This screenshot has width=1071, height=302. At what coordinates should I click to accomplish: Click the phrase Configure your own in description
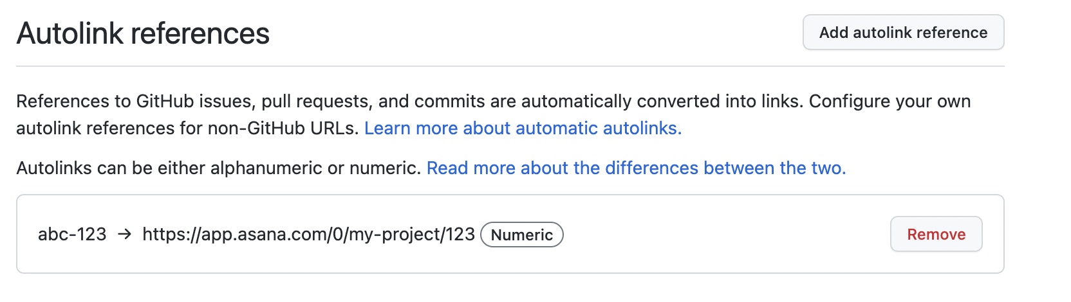click(889, 102)
